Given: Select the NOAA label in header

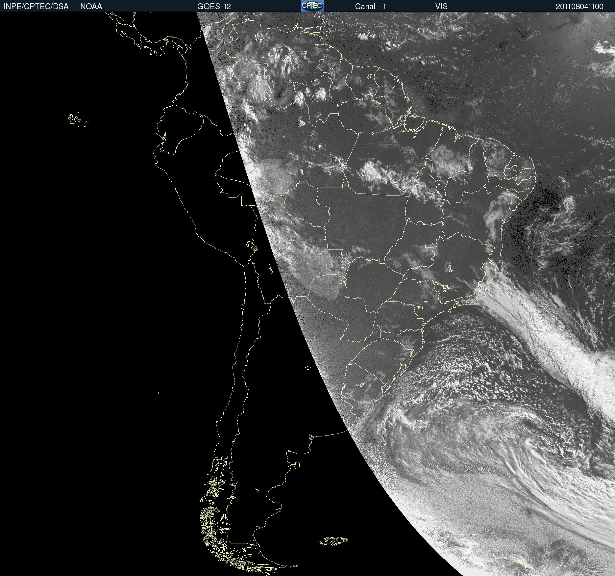Looking at the screenshot, I should (91, 7).
